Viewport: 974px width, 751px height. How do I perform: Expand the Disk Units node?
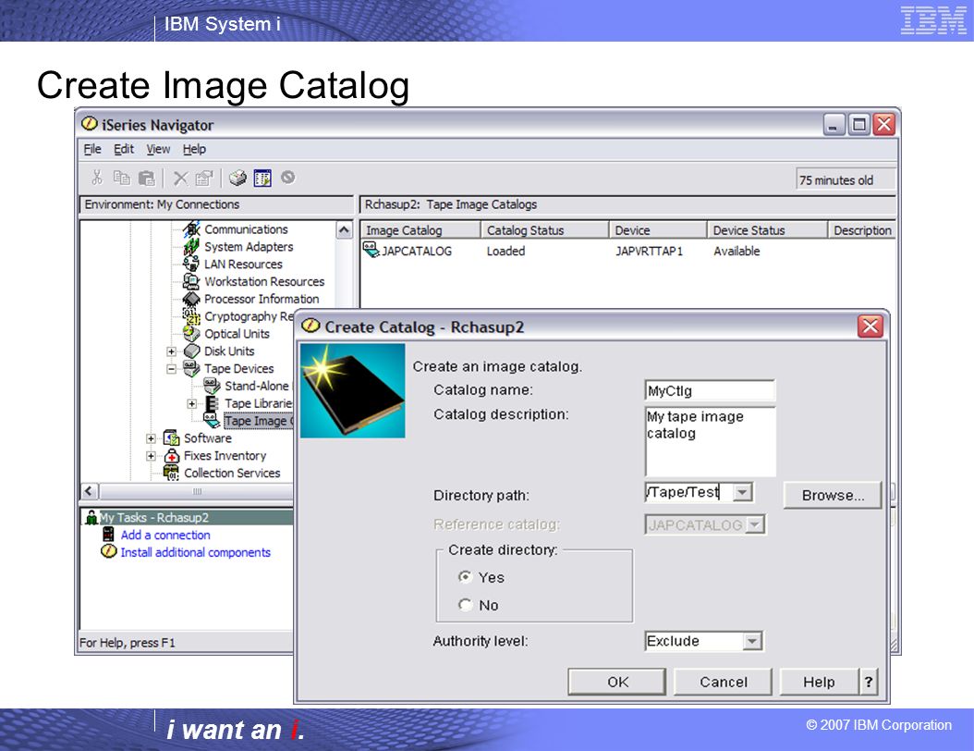(172, 351)
